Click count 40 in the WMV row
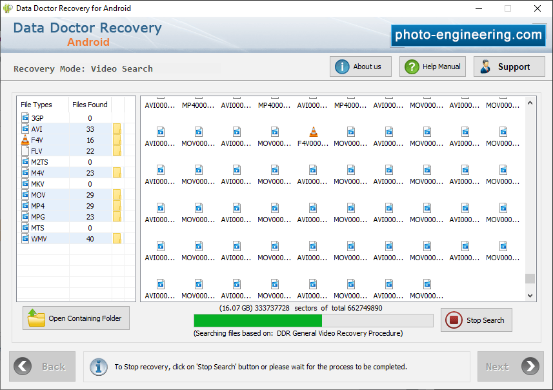The height and width of the screenshot is (390, 553). coord(90,239)
